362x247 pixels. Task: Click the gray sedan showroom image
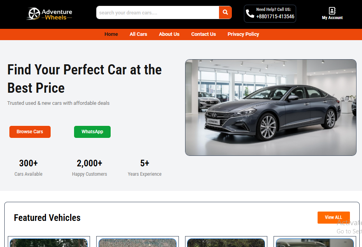pyautogui.click(x=270, y=108)
